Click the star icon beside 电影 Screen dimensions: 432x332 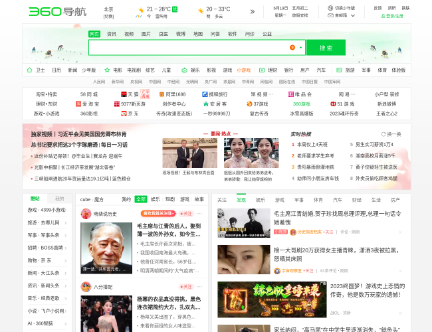click(x=107, y=70)
